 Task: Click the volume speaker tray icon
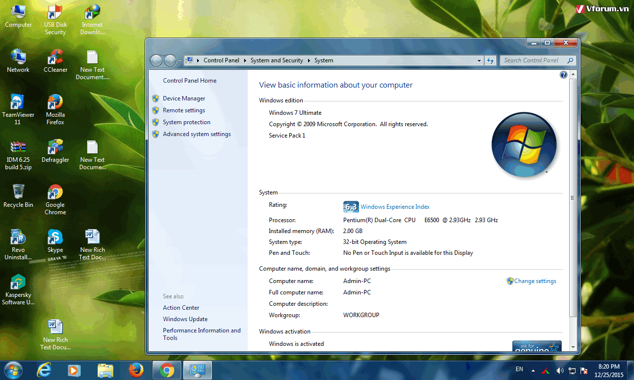pos(560,371)
